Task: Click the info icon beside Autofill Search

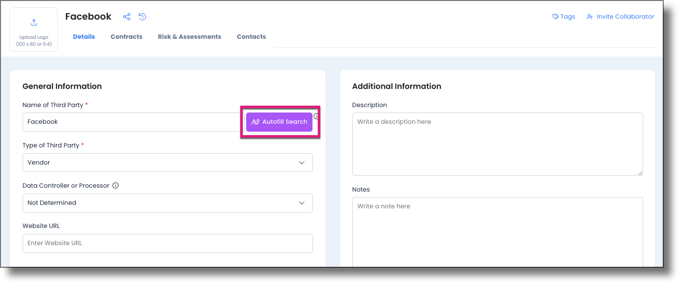Action: point(315,116)
